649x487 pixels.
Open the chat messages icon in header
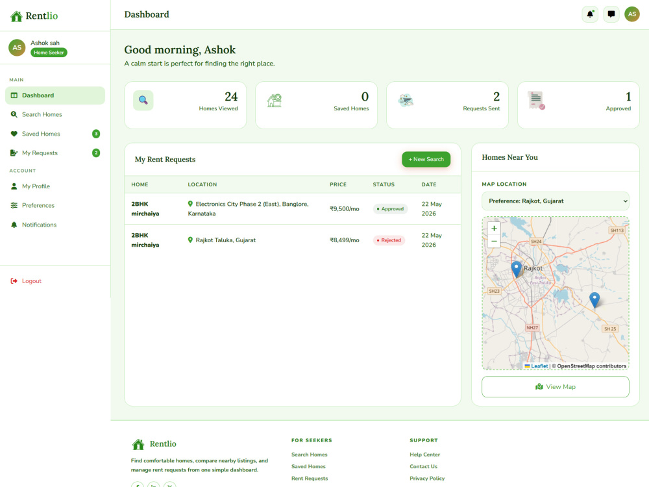(x=611, y=14)
